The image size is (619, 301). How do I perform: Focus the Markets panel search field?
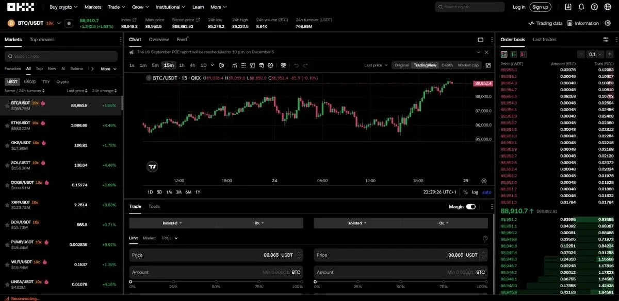click(x=61, y=56)
